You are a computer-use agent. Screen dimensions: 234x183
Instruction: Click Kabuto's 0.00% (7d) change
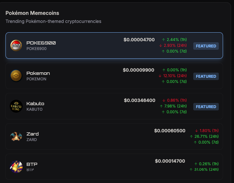pos(174,112)
